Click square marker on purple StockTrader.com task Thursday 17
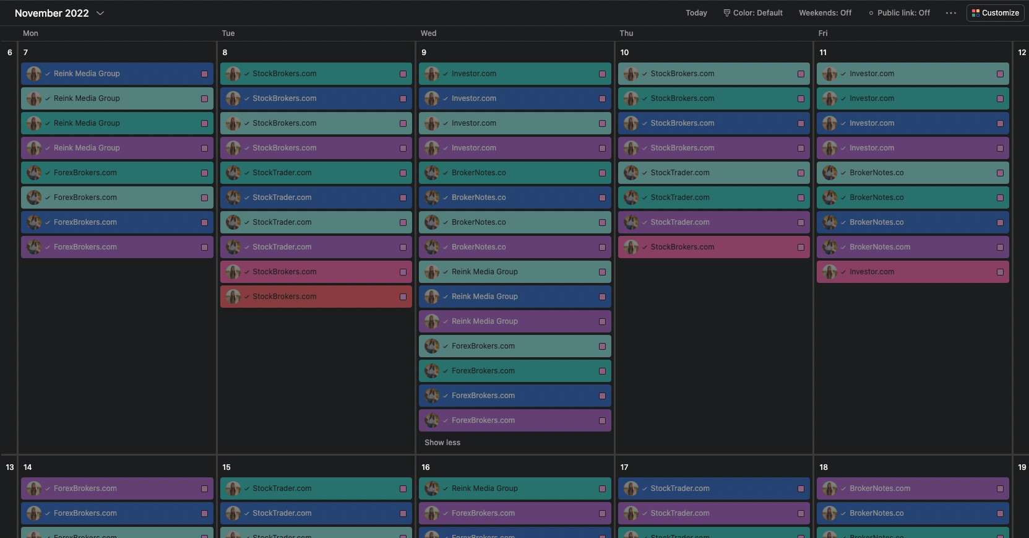Image resolution: width=1029 pixels, height=538 pixels. click(801, 513)
